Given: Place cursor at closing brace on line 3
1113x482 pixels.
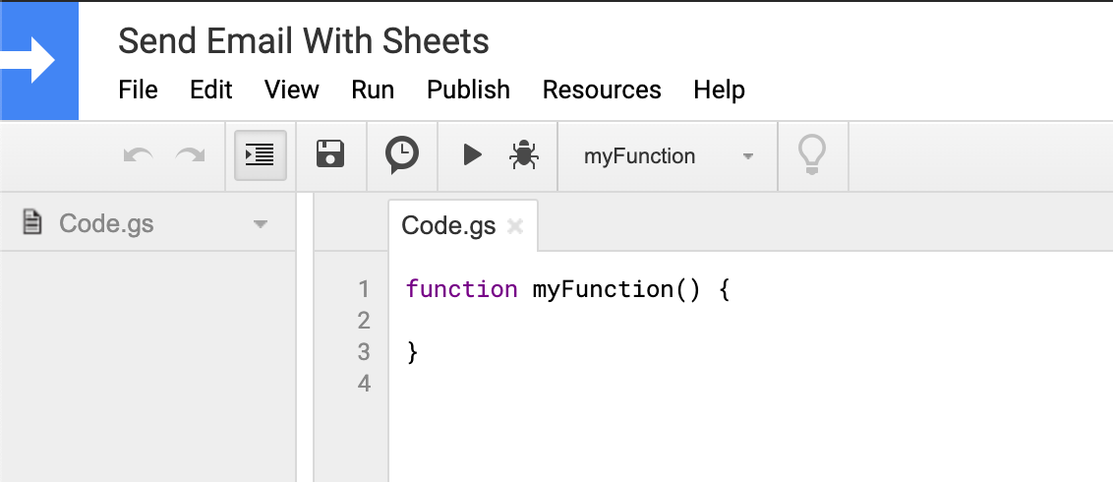Looking at the screenshot, I should pyautogui.click(x=412, y=352).
